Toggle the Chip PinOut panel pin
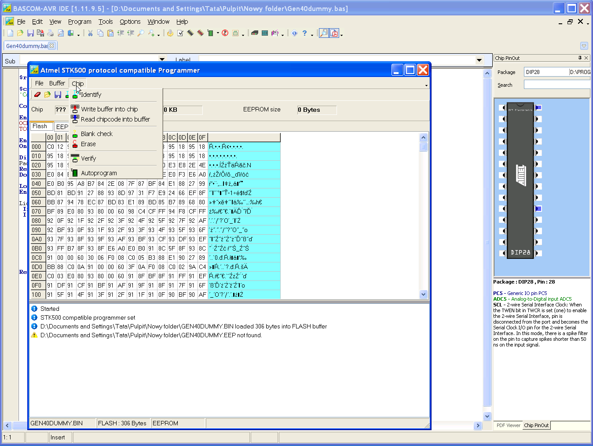Image resolution: width=593 pixels, height=446 pixels. tap(580, 58)
